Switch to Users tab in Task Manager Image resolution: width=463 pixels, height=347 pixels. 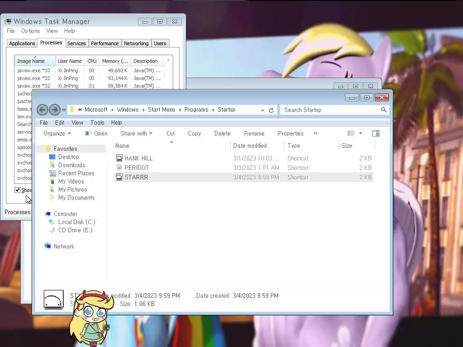click(160, 43)
